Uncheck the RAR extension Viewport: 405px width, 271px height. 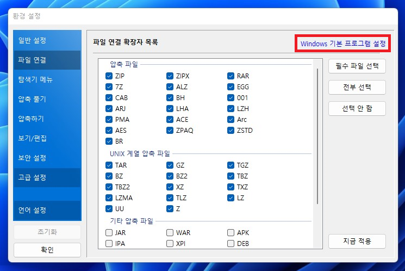tap(230, 76)
